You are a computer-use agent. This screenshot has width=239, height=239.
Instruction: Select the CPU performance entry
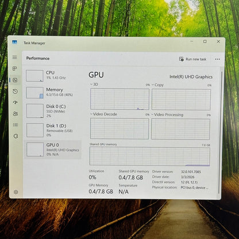(53, 75)
